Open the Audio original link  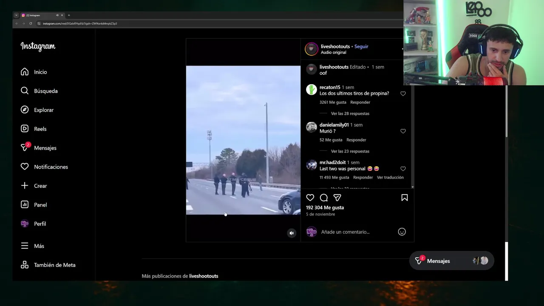point(334,52)
